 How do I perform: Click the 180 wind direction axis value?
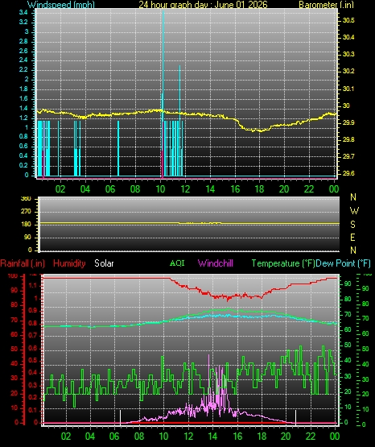[x=26, y=225]
